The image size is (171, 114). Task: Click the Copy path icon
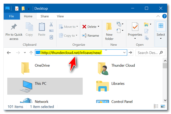pos(51,31)
